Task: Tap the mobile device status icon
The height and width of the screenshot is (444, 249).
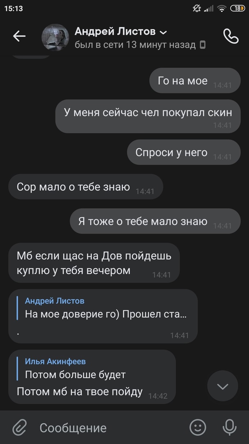Action: 203,45
